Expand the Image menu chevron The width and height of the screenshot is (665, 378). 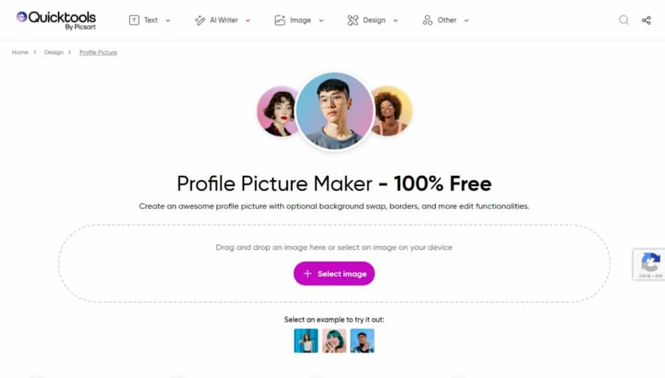[321, 20]
